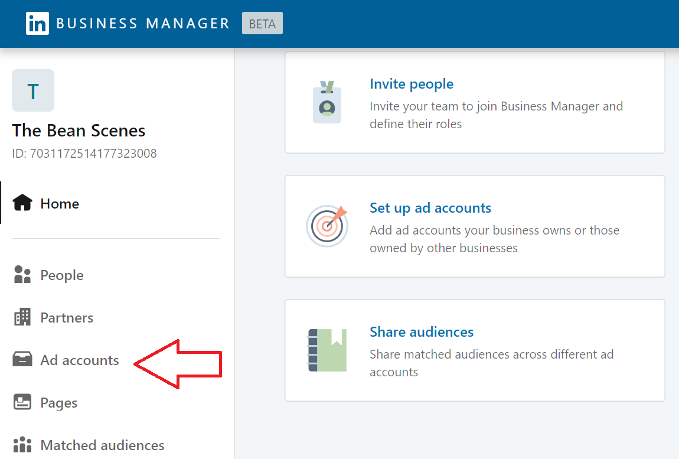679x459 pixels.
Task: Click the ID badge icon in Invite people card
Action: [x=327, y=102]
